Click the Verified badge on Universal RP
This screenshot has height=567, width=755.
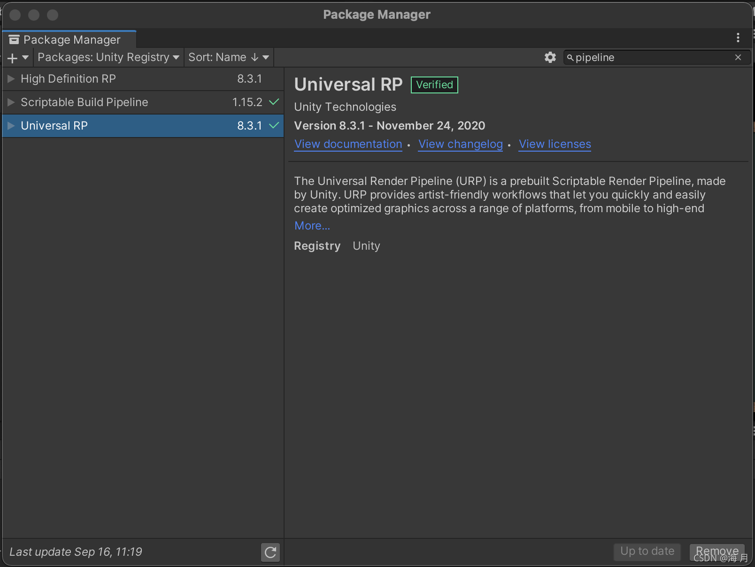tap(433, 85)
